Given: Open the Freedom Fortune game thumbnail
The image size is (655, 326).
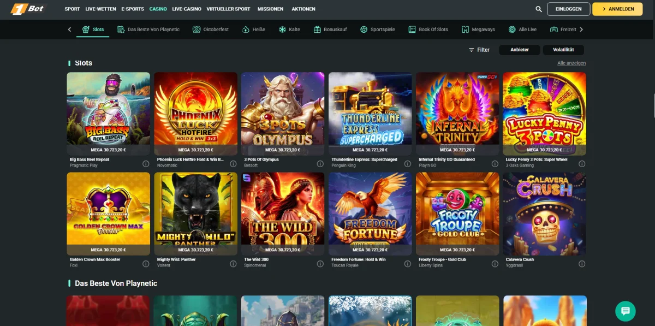Looking at the screenshot, I should (370, 214).
